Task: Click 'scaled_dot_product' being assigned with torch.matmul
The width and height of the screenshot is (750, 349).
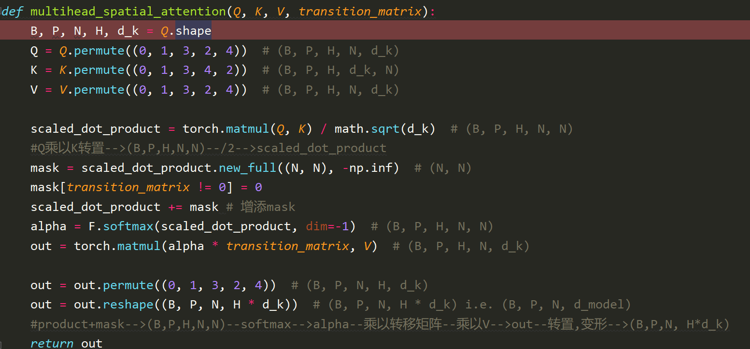Action: 95,129
